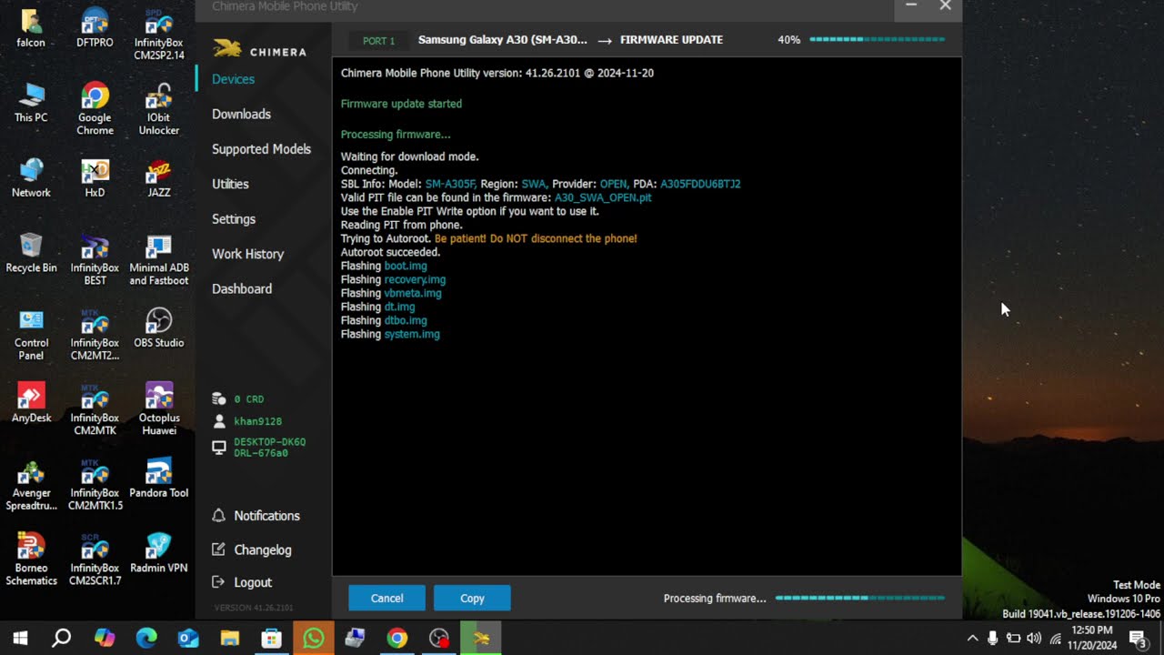Click the bottom Processing firmware progress bar
Screen dimensions: 1164x655
(x=859, y=598)
